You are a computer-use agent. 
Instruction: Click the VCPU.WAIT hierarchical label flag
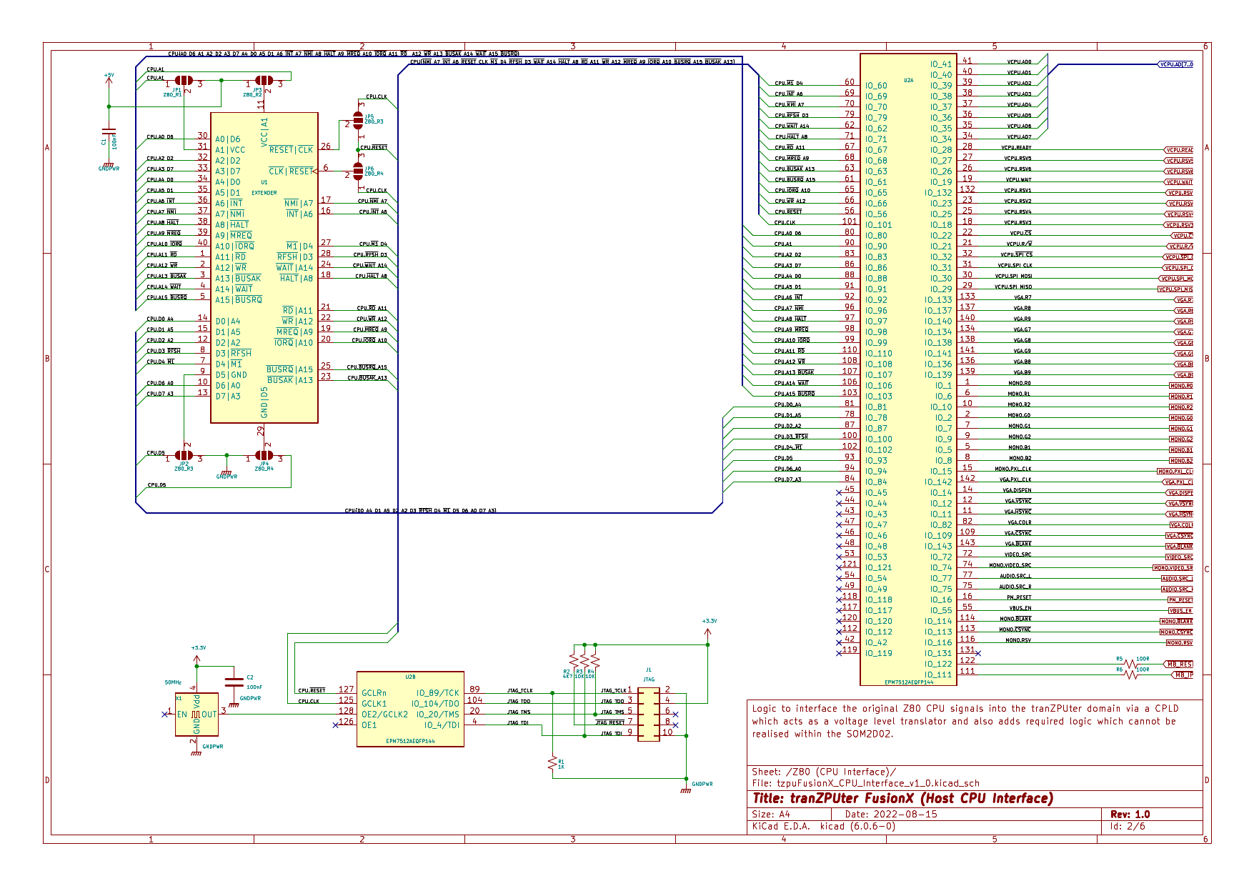click(x=1179, y=182)
